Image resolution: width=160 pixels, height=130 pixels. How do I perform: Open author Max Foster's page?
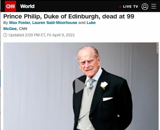click(19, 23)
